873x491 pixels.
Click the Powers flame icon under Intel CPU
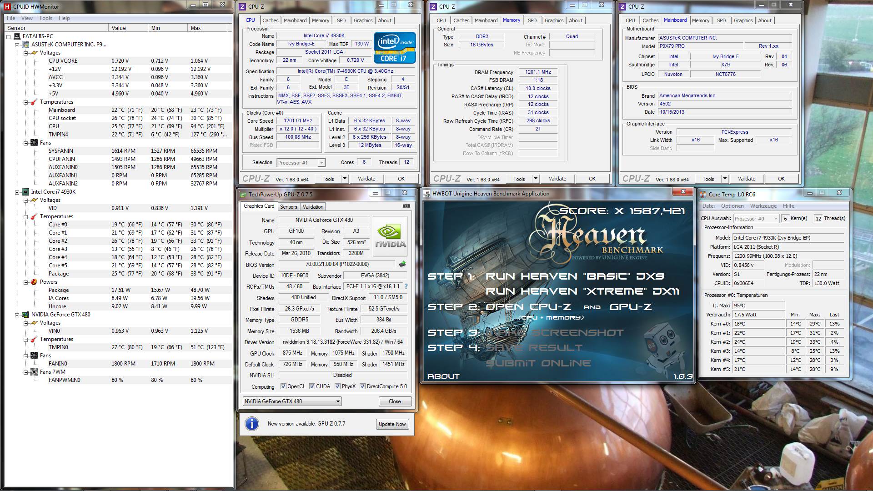coord(34,282)
